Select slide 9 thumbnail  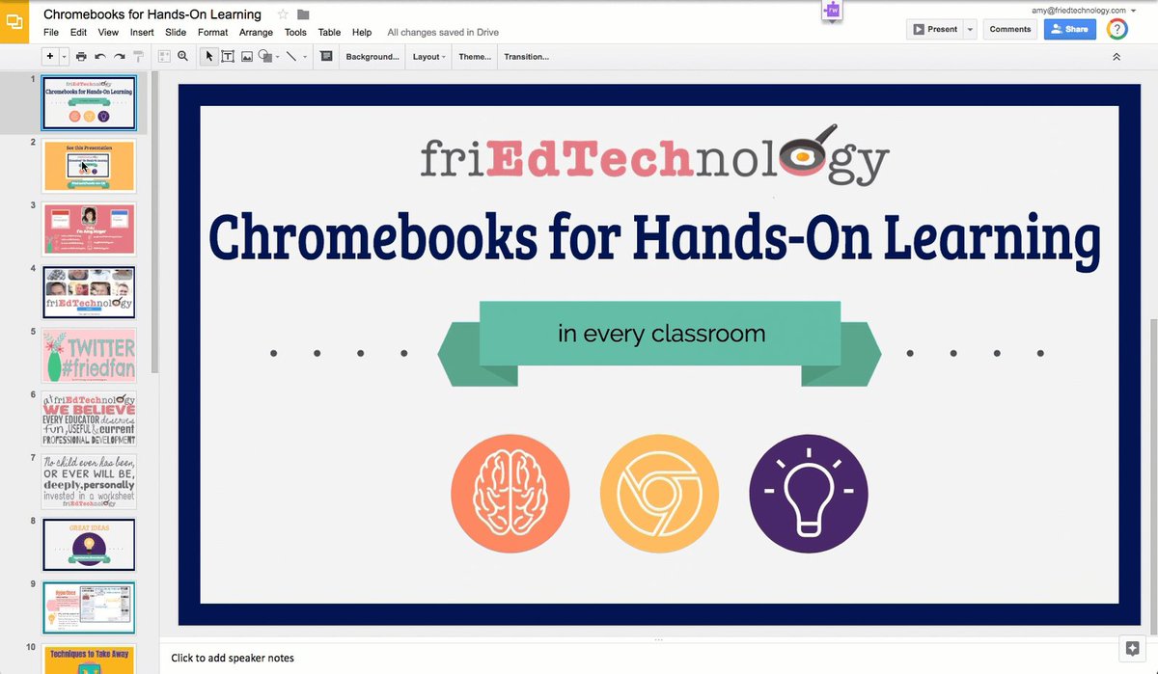[89, 608]
